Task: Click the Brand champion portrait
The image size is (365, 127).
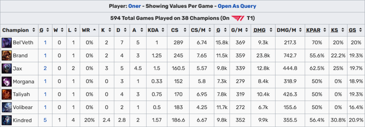Action: pyautogui.click(x=5, y=56)
